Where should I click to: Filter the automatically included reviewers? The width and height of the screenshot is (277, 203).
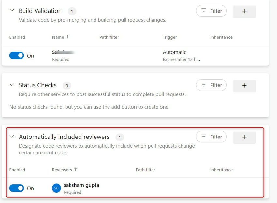tap(211, 137)
